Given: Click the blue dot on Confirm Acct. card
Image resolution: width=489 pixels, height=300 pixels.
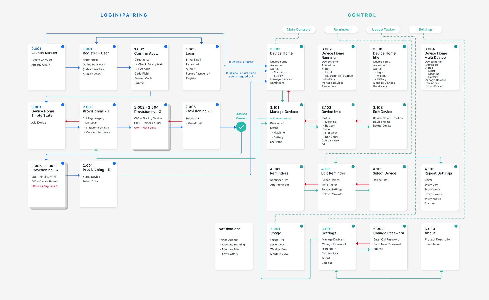Looking at the screenshot, I should (x=166, y=46).
